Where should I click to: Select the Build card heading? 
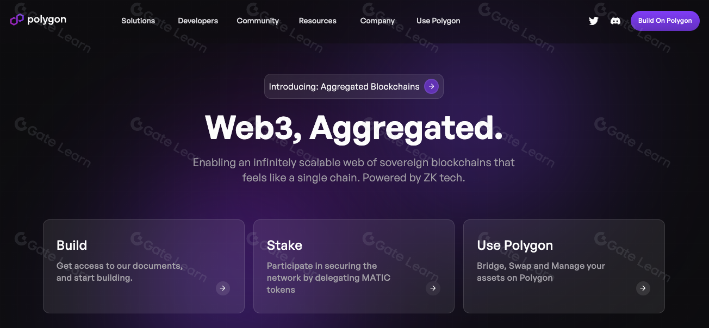click(72, 245)
